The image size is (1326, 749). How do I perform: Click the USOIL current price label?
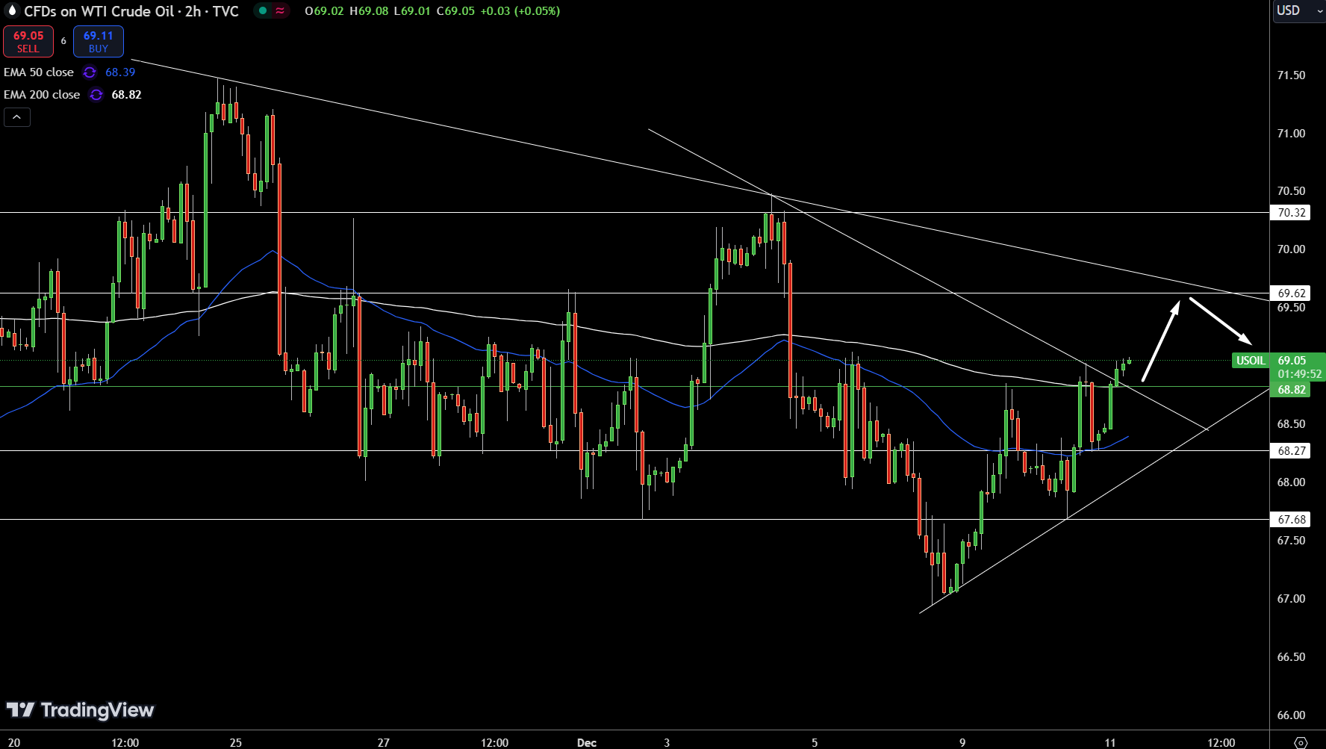point(1250,361)
